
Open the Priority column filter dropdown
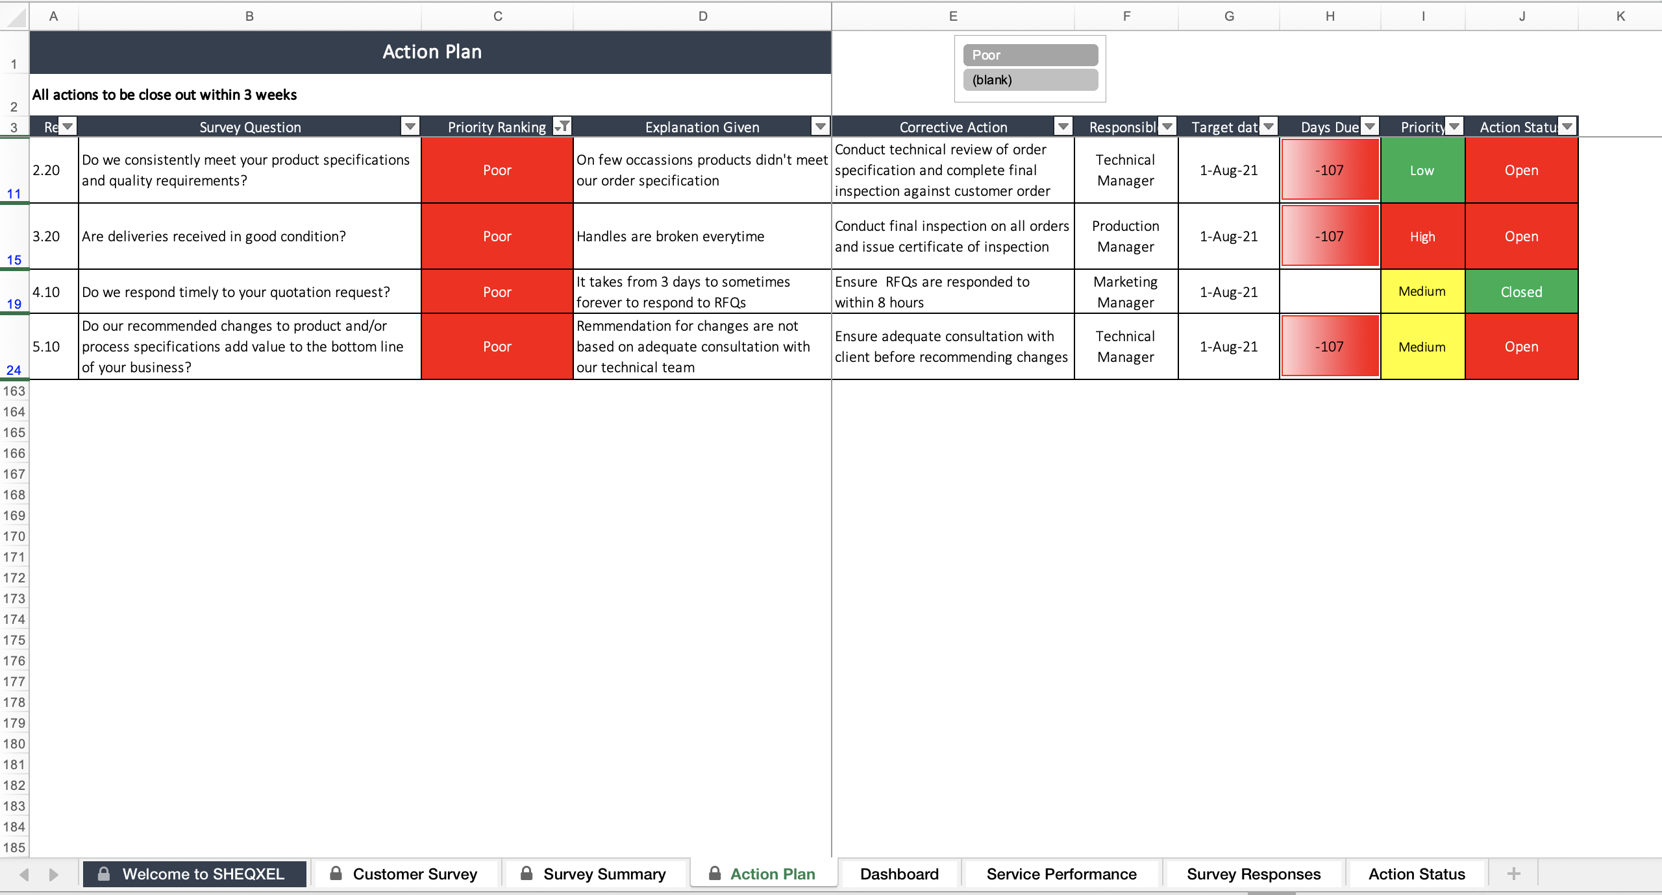pyautogui.click(x=1454, y=126)
